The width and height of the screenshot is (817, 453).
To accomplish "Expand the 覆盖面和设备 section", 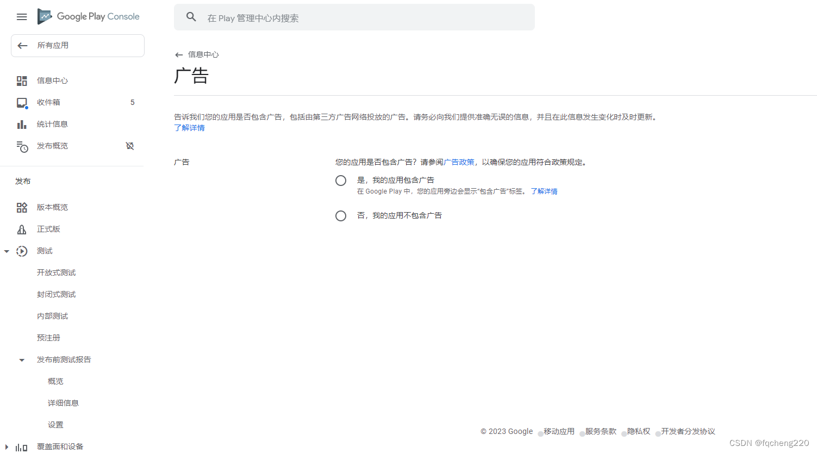I will tap(7, 446).
